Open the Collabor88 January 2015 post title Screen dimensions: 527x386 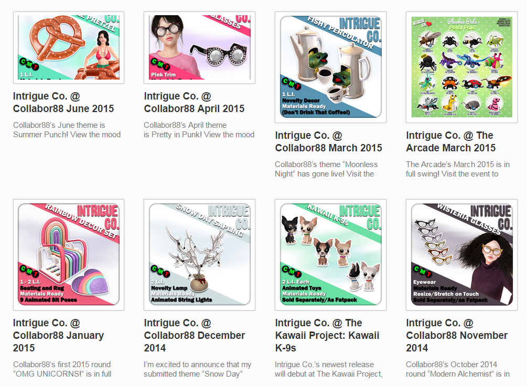pyautogui.click(x=59, y=335)
